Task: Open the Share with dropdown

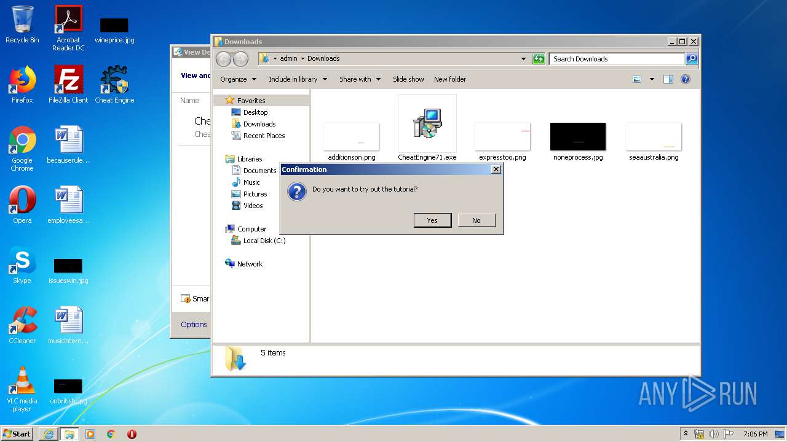Action: (360, 79)
